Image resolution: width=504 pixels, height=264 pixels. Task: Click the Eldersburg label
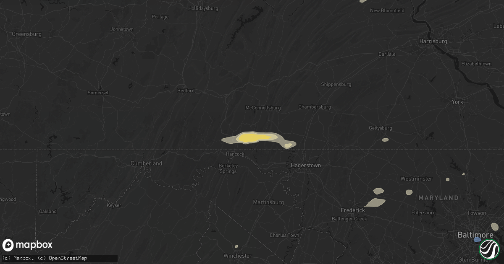[423, 213]
